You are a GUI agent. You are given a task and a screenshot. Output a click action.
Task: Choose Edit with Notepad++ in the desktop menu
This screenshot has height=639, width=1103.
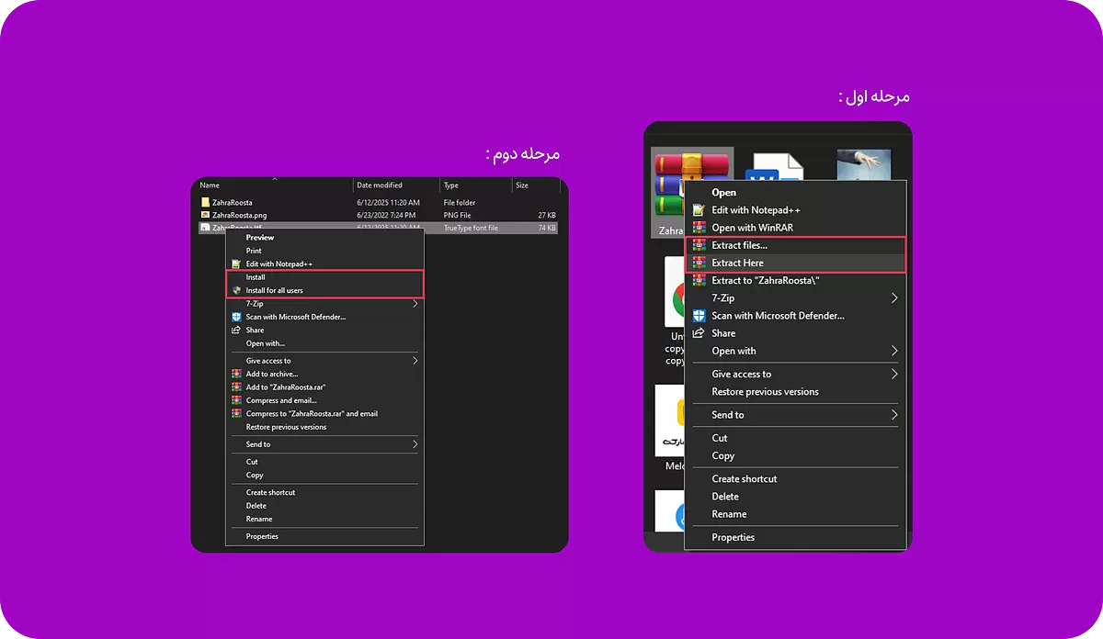[756, 210]
